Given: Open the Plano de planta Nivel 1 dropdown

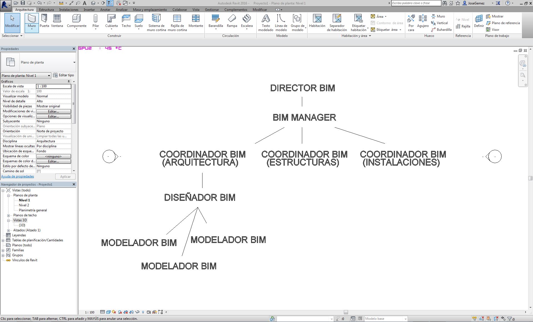Looking at the screenshot, I should 26,75.
